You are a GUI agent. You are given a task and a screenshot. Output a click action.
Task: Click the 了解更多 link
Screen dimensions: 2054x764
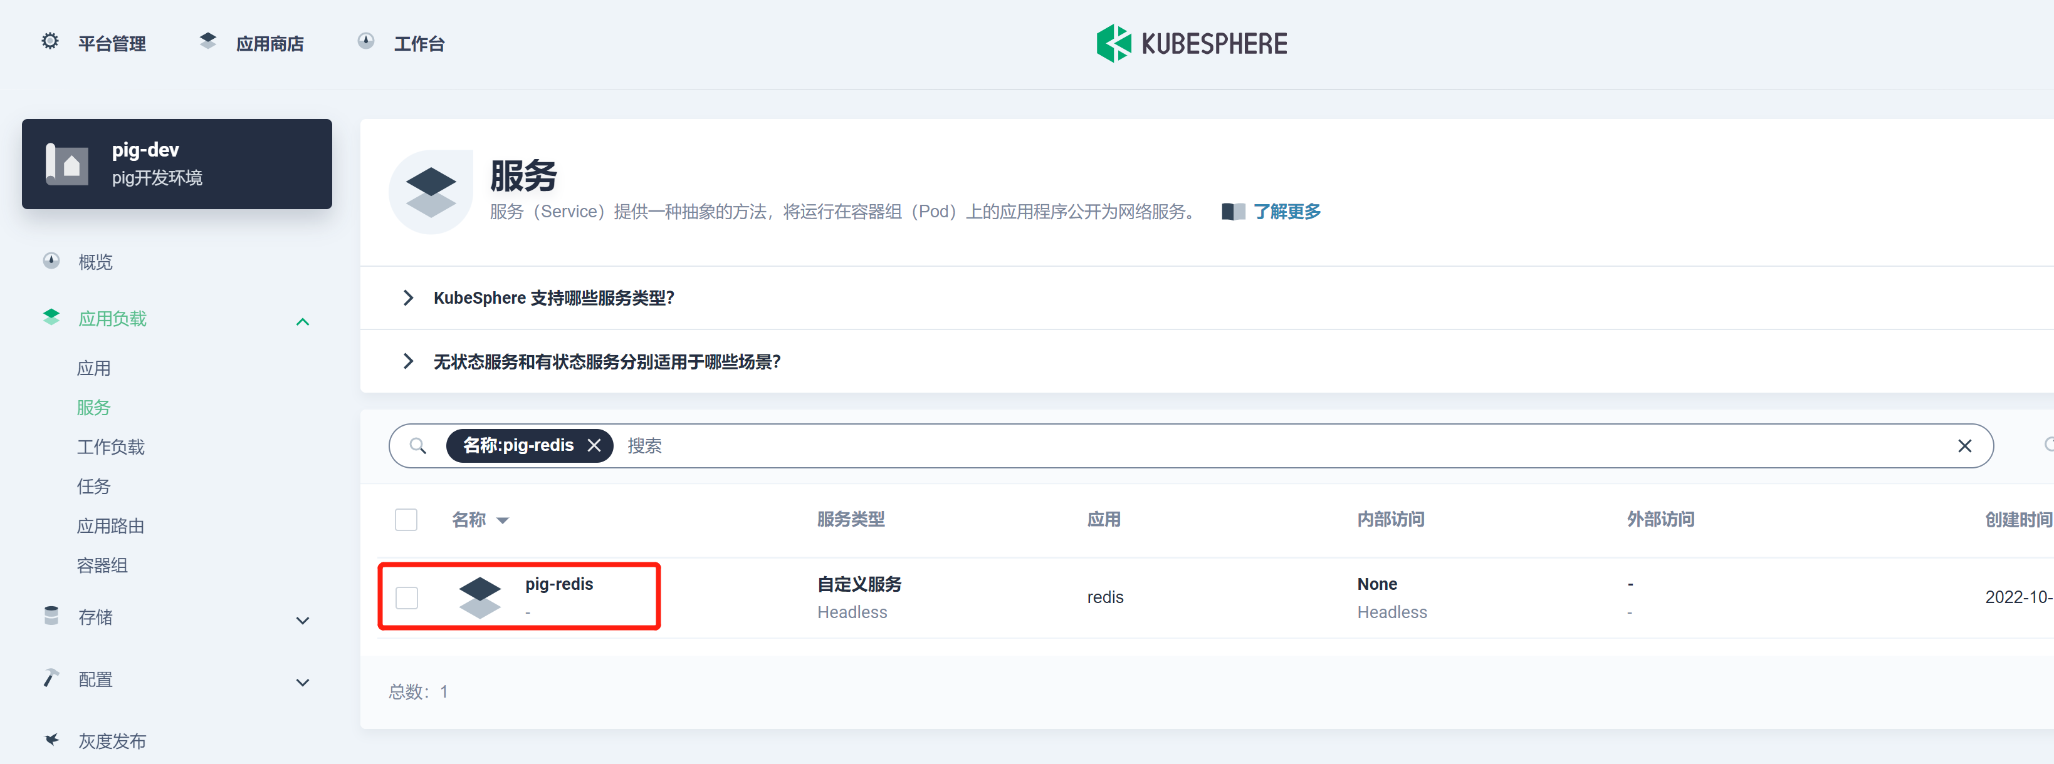click(1286, 212)
